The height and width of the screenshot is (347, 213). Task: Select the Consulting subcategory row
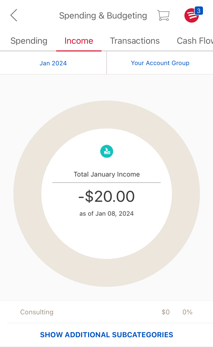[x=37, y=312]
